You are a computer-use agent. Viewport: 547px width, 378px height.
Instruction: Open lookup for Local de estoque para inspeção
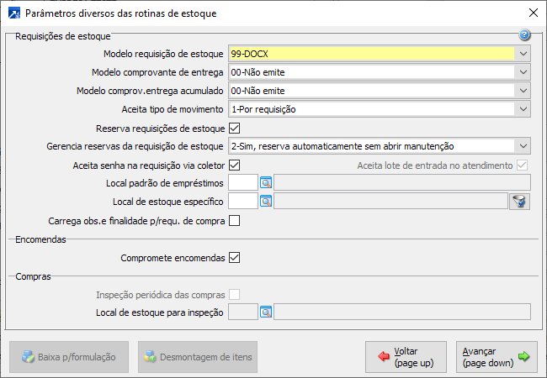(x=266, y=312)
